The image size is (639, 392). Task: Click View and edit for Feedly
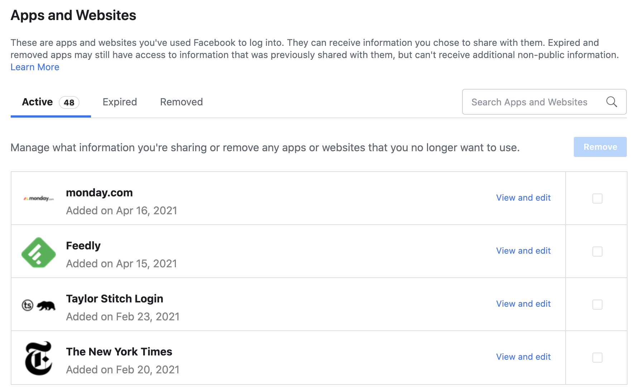[x=523, y=250]
